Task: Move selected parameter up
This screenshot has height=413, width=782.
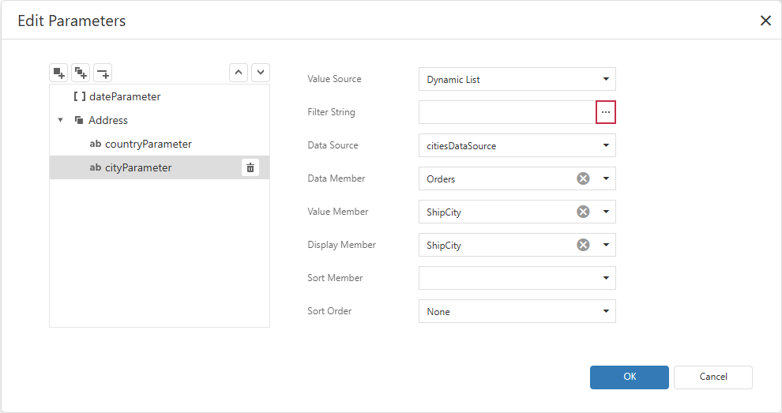Action: click(x=239, y=73)
